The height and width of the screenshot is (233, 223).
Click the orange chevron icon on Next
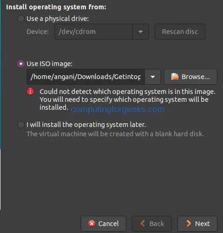click(x=189, y=224)
